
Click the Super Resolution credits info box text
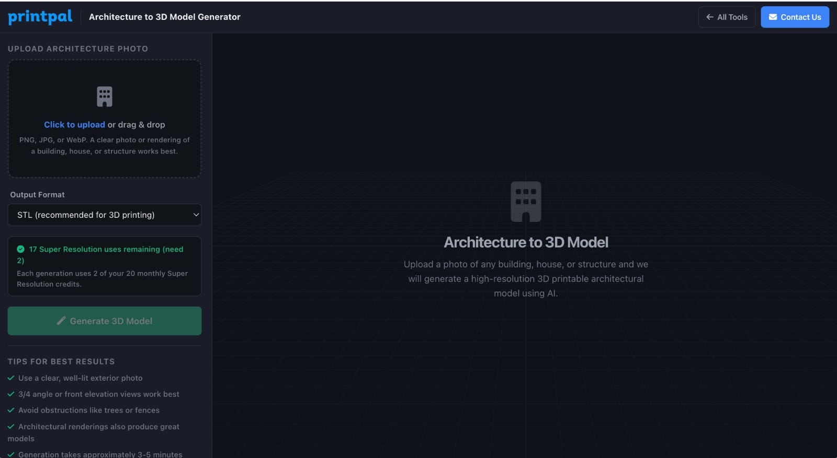tap(102, 278)
